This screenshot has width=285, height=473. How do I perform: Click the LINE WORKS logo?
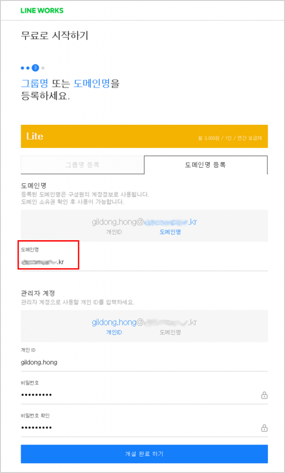point(42,11)
